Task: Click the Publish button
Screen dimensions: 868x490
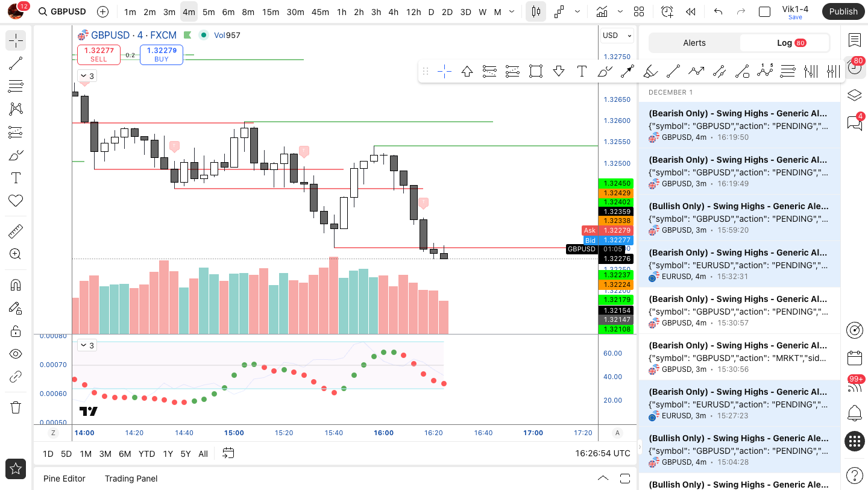Action: pyautogui.click(x=843, y=11)
